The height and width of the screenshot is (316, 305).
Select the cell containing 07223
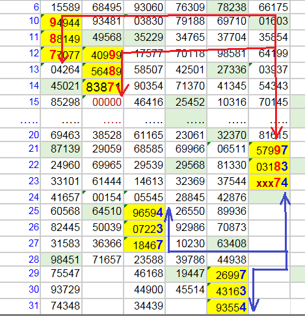point(144,228)
